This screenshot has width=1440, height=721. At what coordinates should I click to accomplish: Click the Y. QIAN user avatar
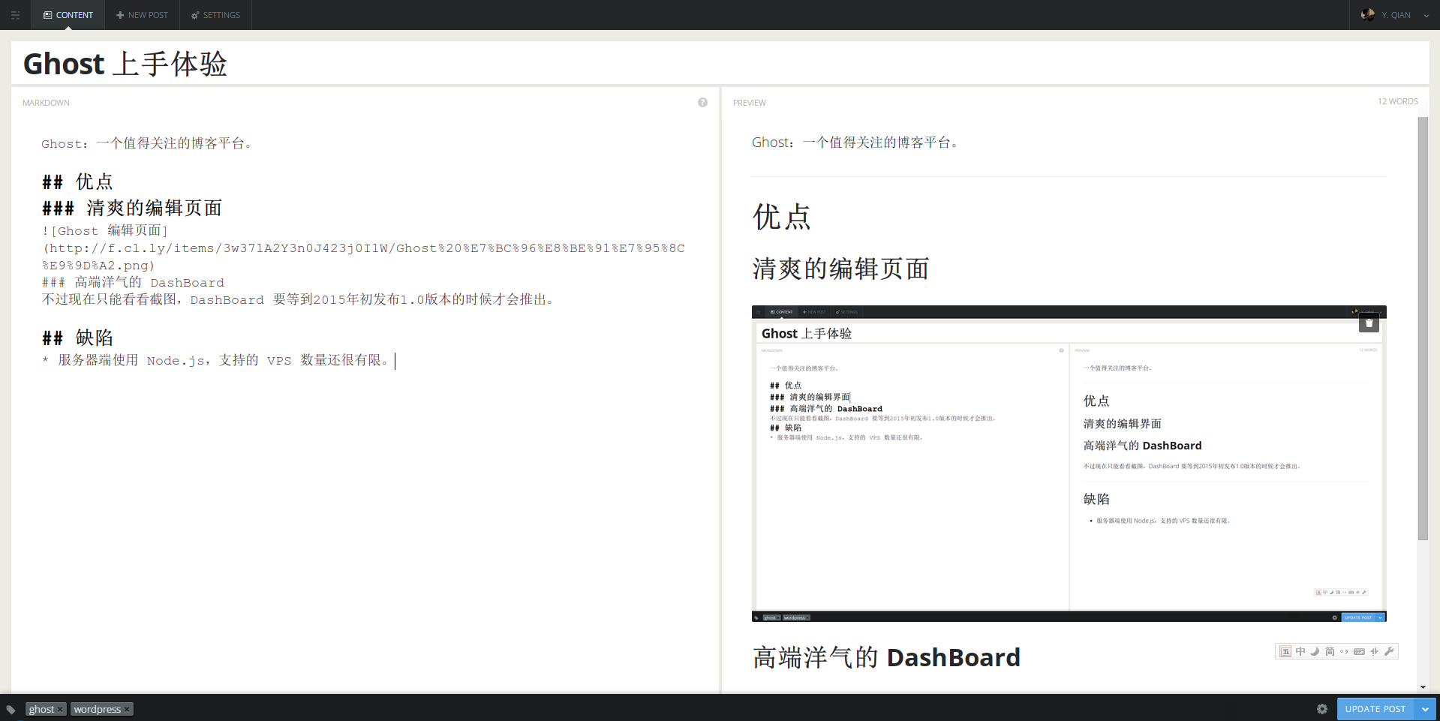1368,15
